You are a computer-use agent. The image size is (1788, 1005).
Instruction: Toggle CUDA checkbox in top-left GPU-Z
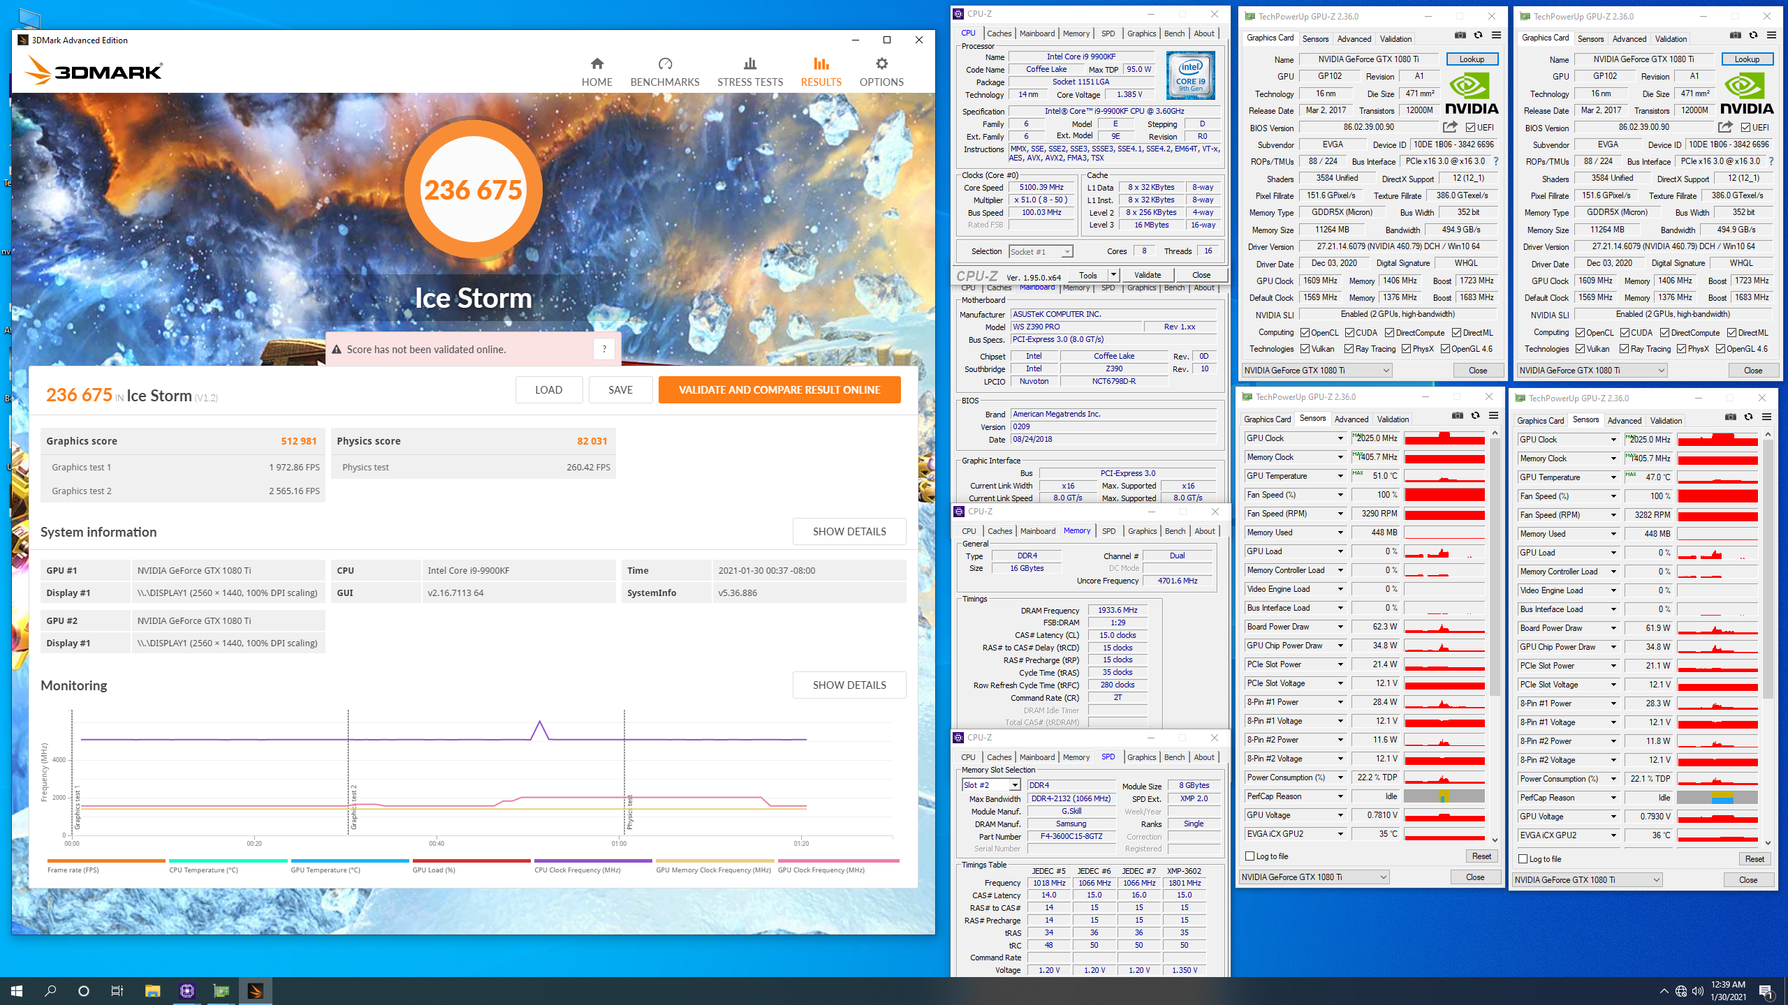(x=1349, y=333)
